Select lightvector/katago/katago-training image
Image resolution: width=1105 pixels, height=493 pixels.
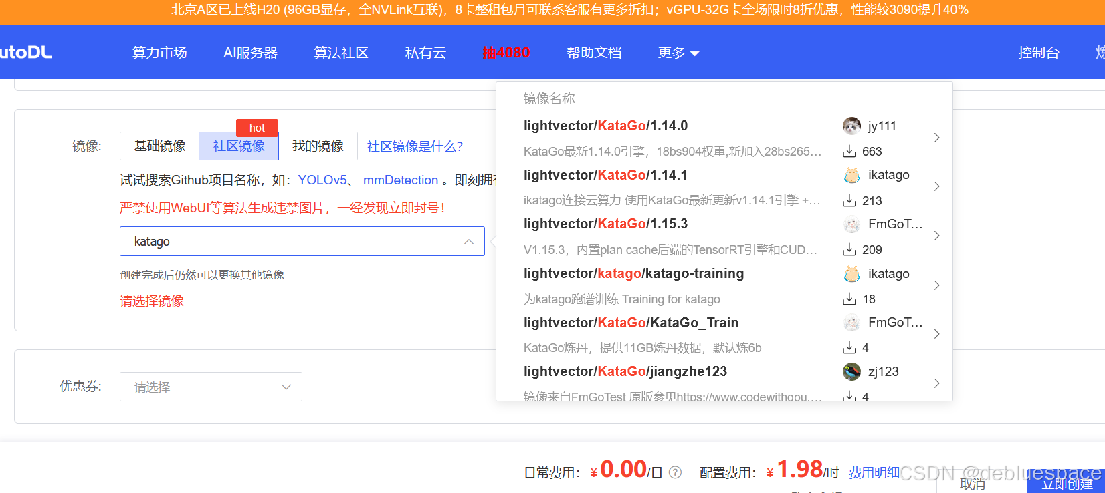coord(633,273)
